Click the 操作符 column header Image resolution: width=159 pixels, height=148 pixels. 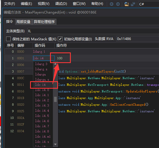(x=107, y=45)
